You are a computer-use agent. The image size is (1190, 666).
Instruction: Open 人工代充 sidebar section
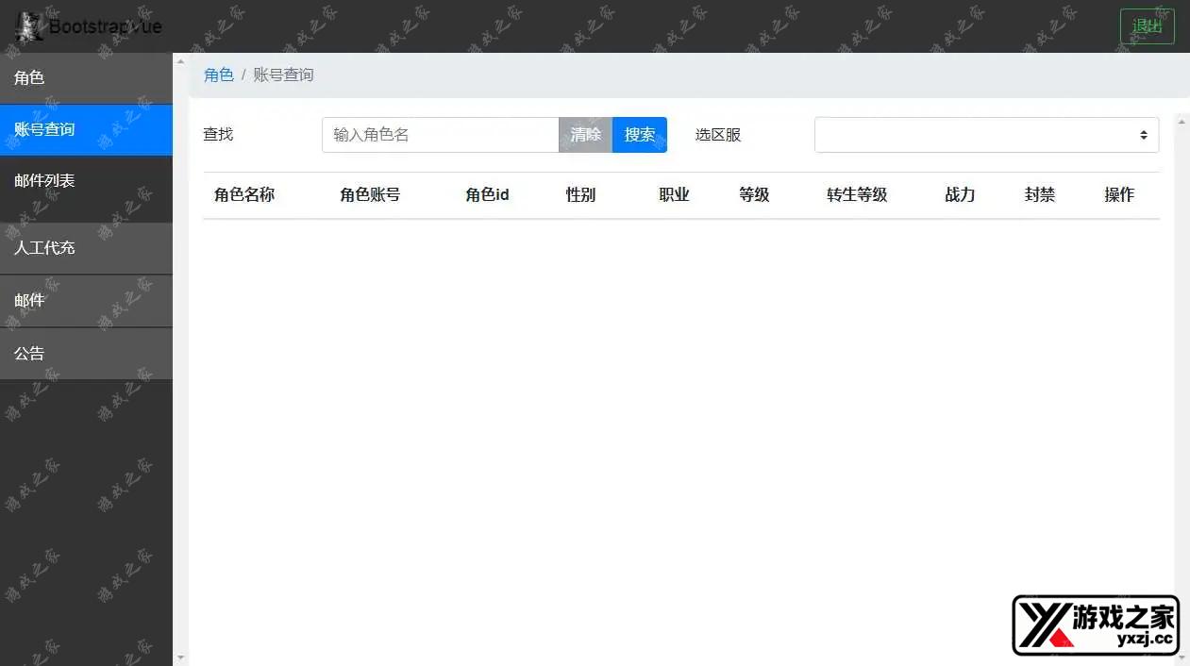tap(86, 248)
